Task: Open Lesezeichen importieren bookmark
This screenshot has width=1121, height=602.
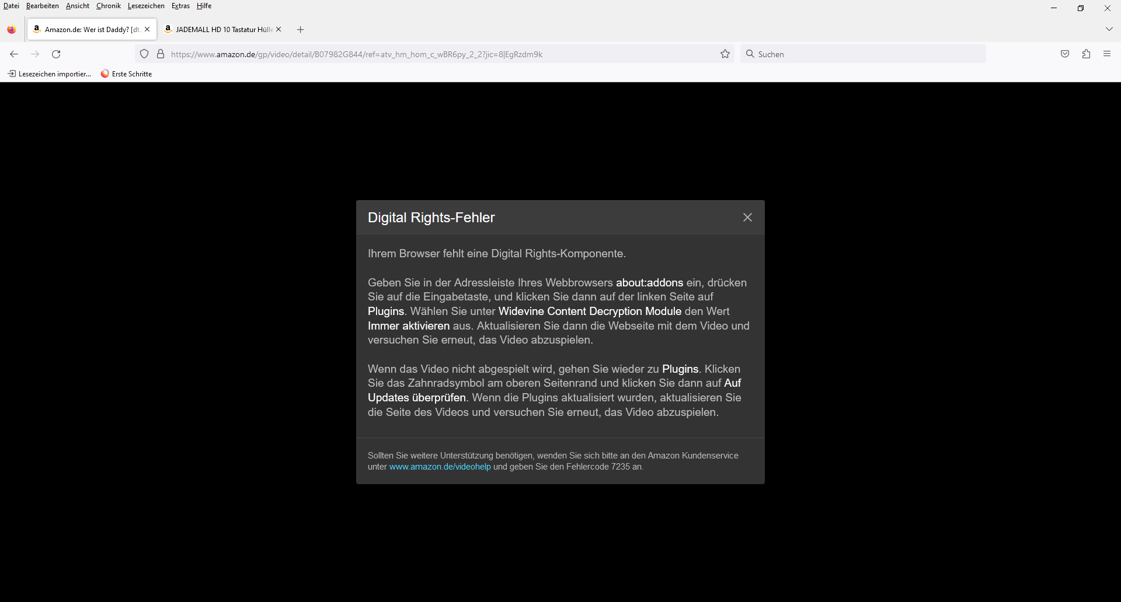Action: coord(50,74)
